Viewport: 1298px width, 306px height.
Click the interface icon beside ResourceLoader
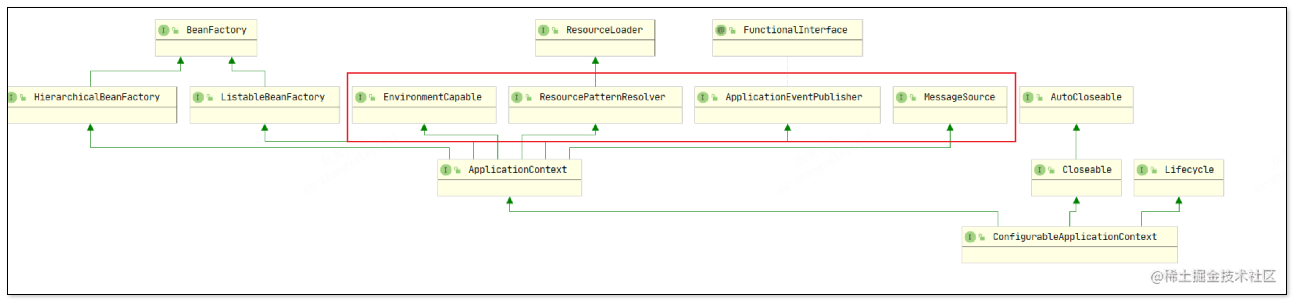543,30
